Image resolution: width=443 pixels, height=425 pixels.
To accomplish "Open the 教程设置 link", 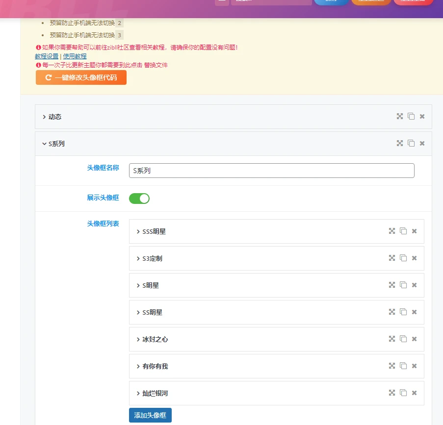I will 47,56.
